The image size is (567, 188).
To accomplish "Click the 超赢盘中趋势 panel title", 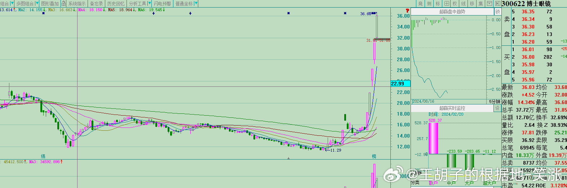I will click(x=452, y=12).
